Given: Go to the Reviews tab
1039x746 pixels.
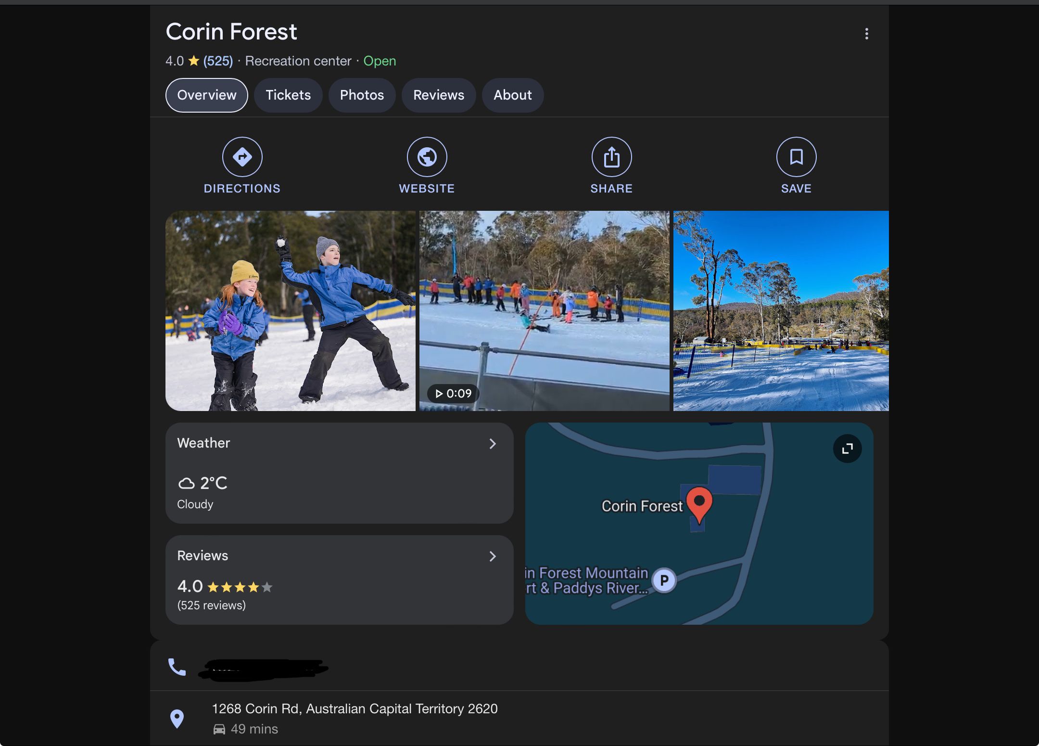Looking at the screenshot, I should pyautogui.click(x=439, y=95).
